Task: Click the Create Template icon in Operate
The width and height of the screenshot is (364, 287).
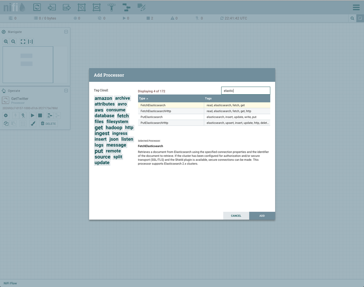Action: click(50, 115)
